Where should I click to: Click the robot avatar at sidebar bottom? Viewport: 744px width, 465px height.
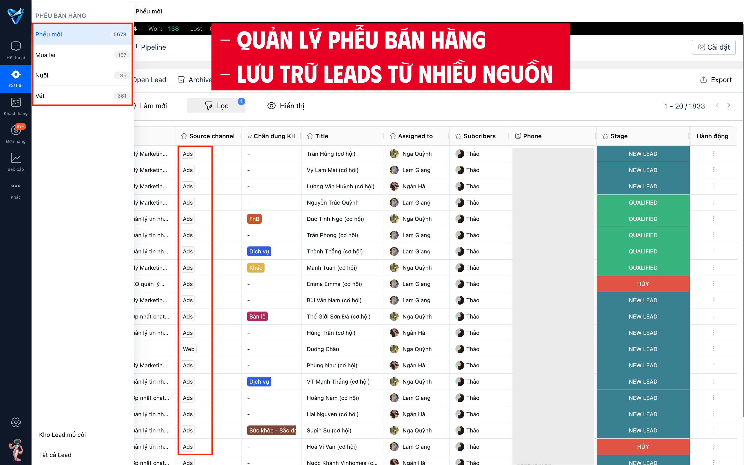tap(16, 450)
